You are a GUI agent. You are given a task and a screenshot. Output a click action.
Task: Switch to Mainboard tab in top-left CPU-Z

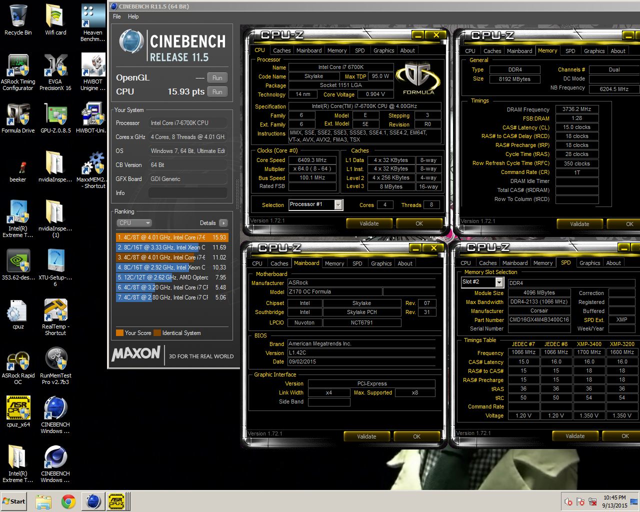click(309, 50)
